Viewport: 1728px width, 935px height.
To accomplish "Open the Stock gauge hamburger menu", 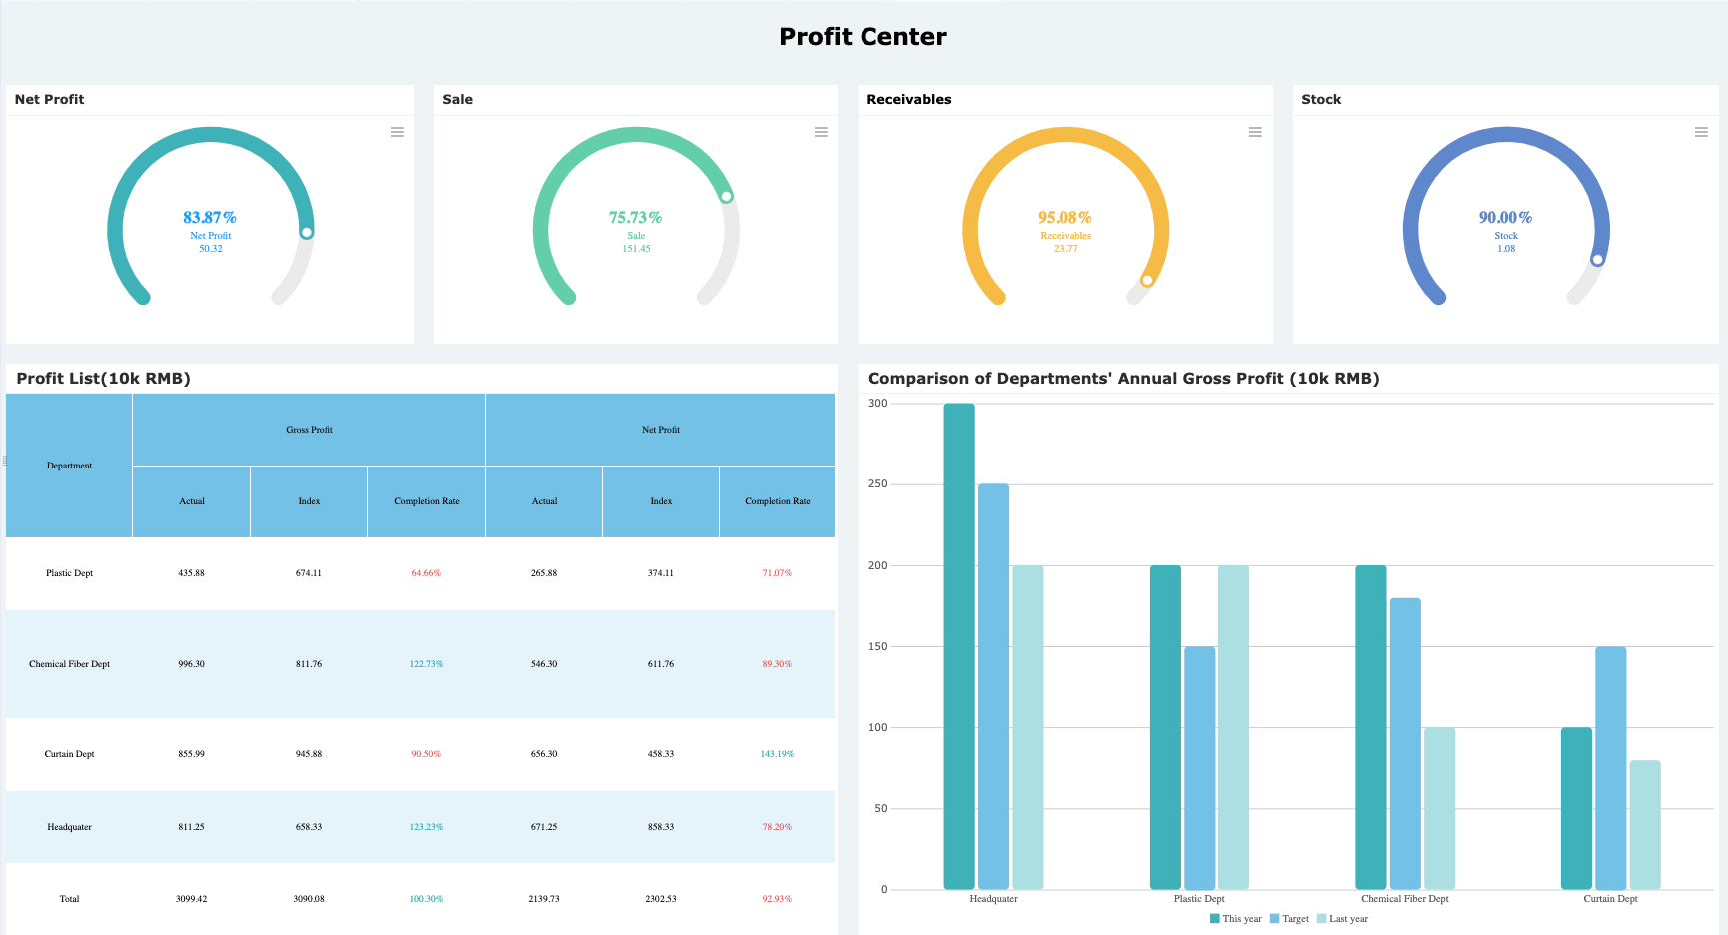I will tap(1701, 132).
